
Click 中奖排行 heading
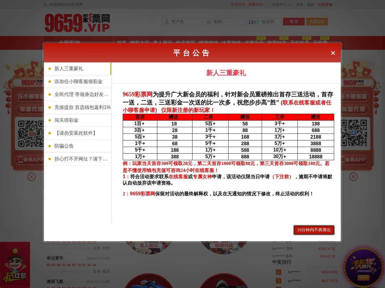pos(282,262)
